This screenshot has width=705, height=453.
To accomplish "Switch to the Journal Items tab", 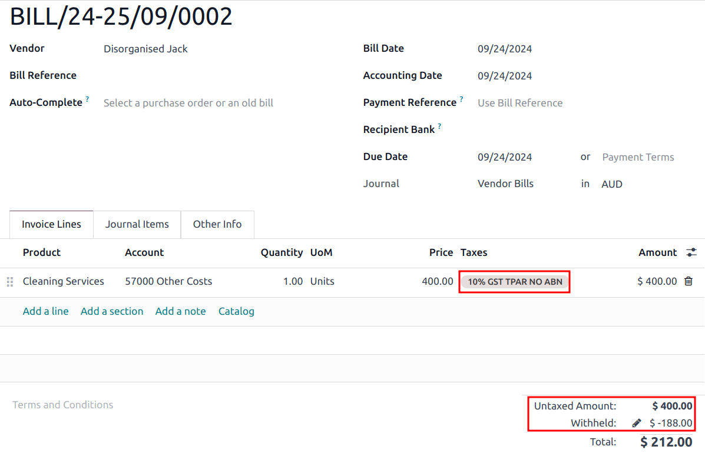I will click(x=137, y=224).
